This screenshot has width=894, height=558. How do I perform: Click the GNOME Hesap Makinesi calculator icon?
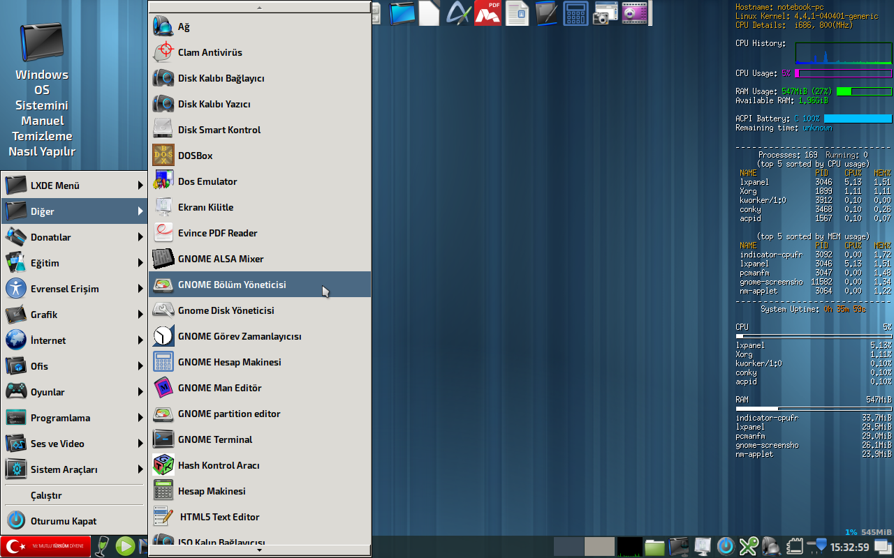pos(163,362)
